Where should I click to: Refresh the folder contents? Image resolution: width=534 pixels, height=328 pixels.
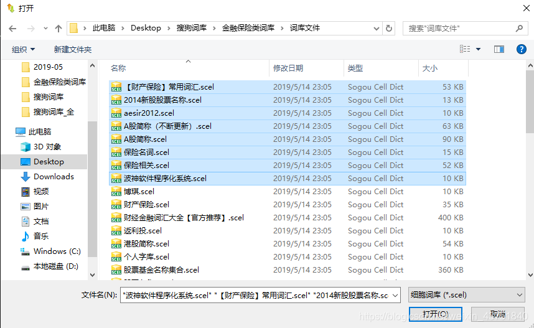tap(389, 28)
